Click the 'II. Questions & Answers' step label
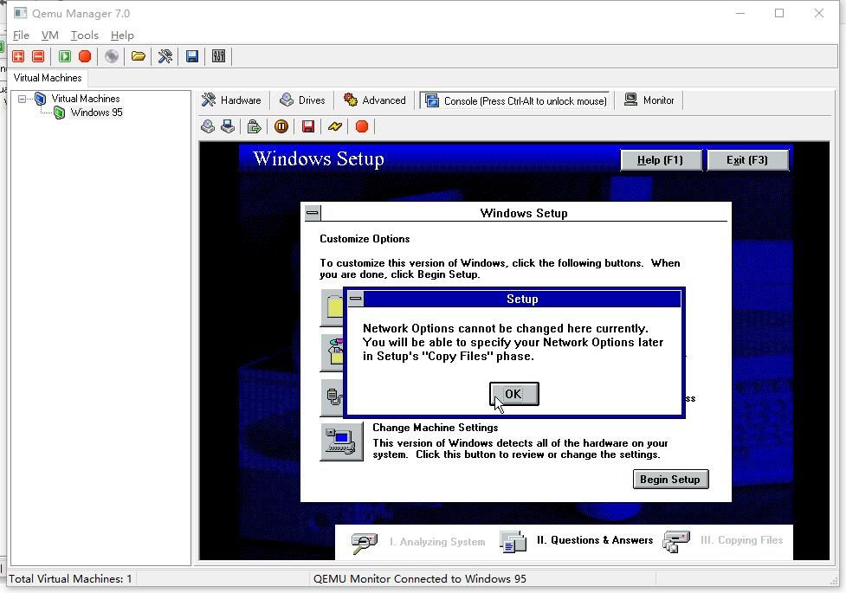Image resolution: width=846 pixels, height=593 pixels. [x=595, y=540]
